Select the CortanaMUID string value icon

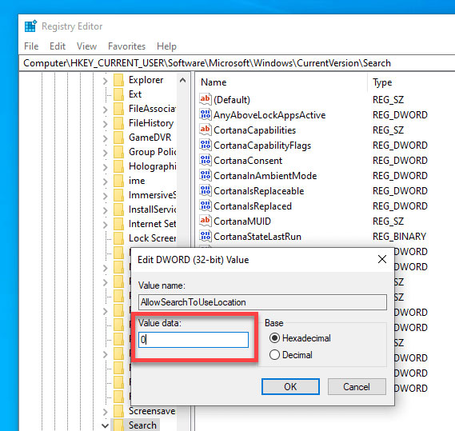[206, 221]
